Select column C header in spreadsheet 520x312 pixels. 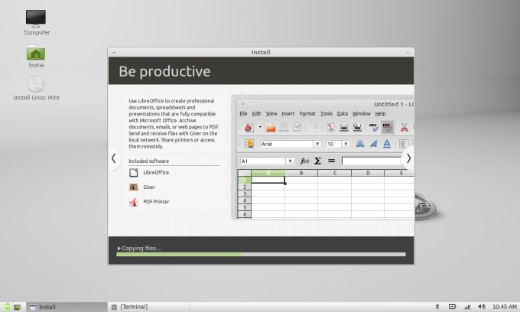click(334, 173)
